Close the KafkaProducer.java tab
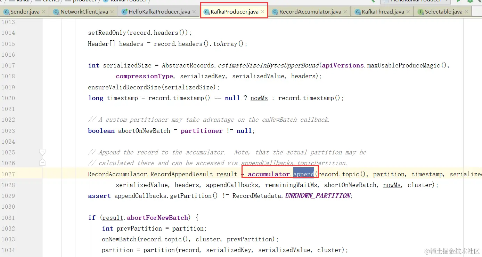482x257 pixels. click(x=262, y=12)
